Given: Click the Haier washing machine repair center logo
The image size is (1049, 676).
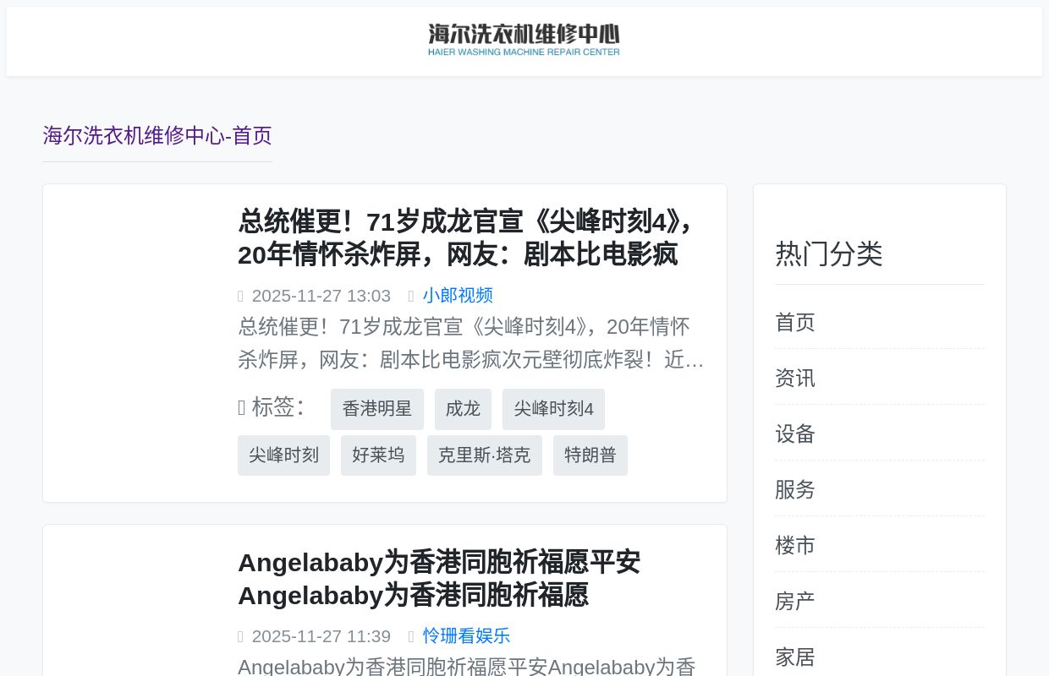Looking at the screenshot, I should [524, 39].
